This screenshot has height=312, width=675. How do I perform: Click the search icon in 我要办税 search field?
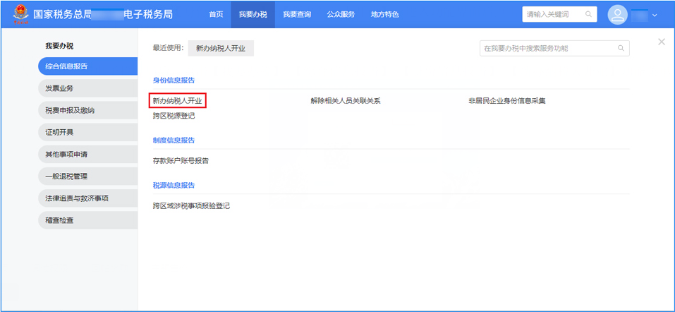tap(621, 49)
